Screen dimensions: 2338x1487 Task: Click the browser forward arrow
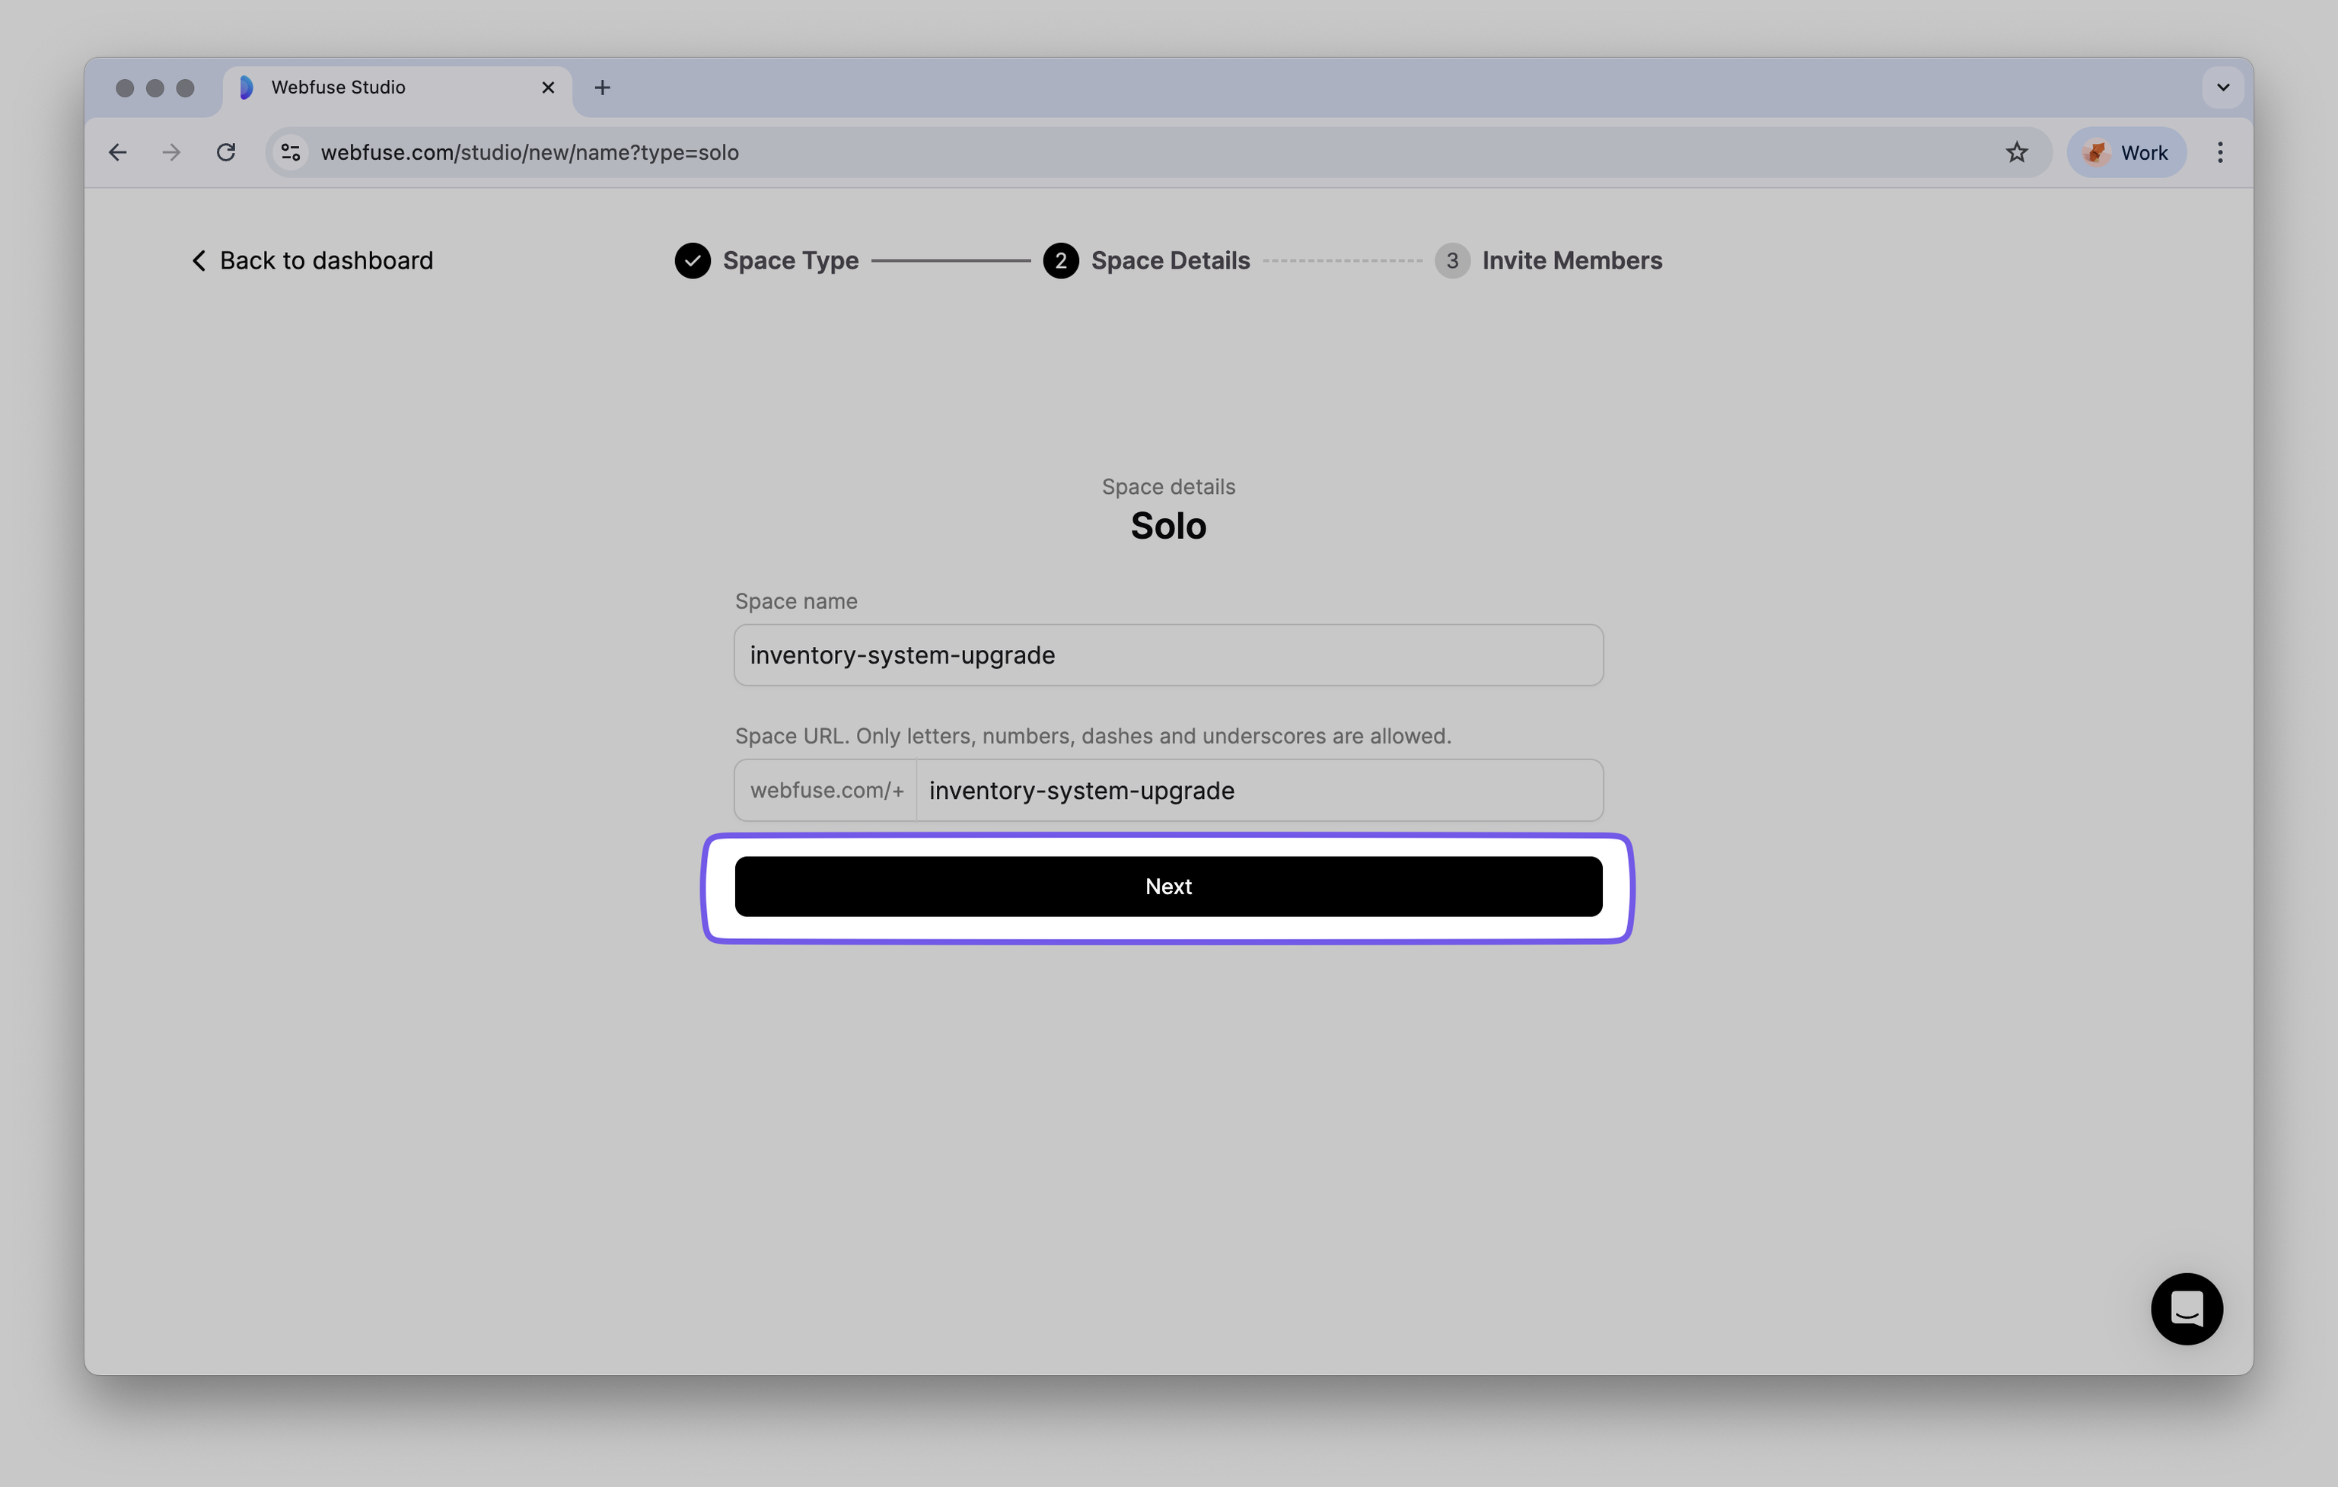[x=171, y=151]
